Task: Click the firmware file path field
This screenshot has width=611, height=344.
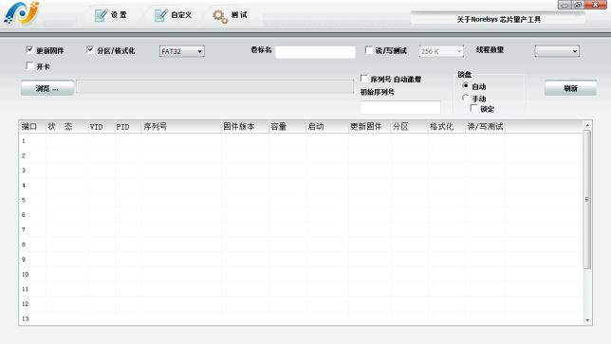Action: [214, 87]
